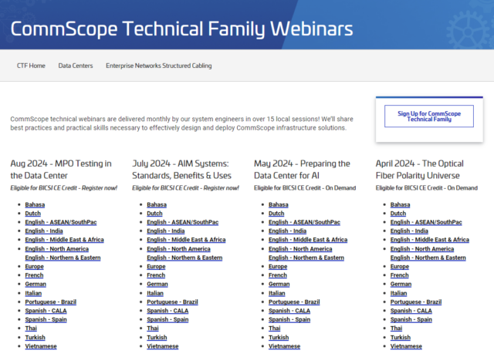Open English - Northern & Eastern under May 2024

(x=306, y=258)
